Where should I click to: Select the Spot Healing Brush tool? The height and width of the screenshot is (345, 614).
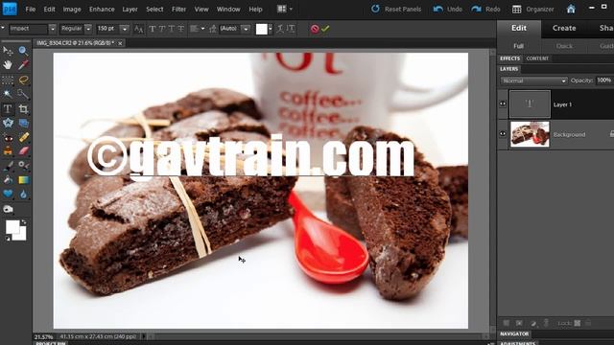(23, 137)
